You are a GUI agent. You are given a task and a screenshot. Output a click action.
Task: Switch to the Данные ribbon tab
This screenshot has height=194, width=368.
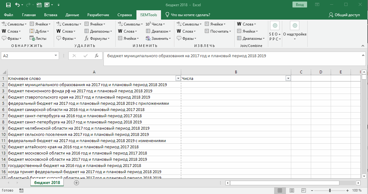(72, 15)
